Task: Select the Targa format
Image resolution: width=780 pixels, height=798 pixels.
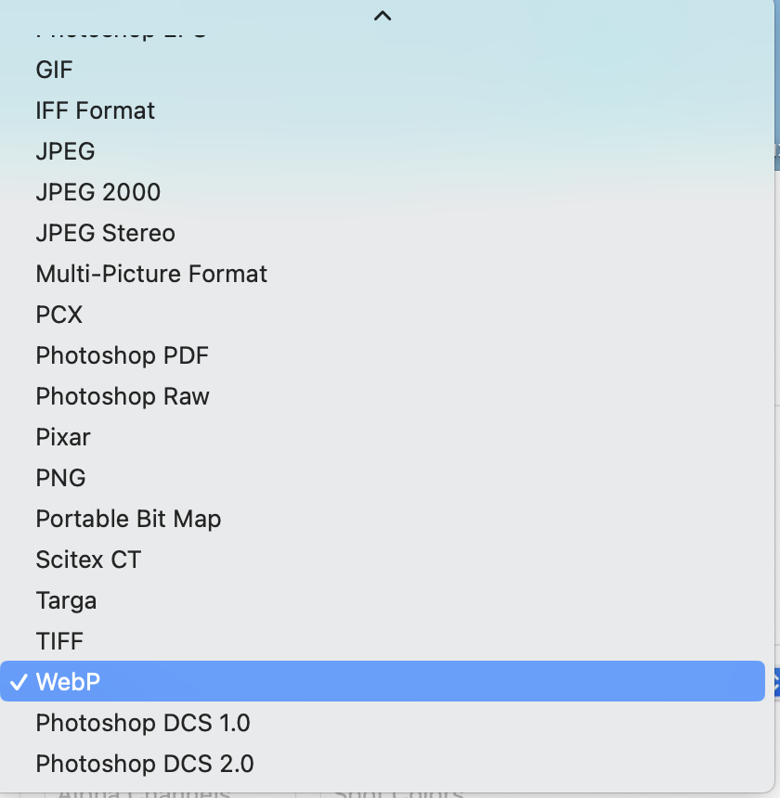Action: tap(66, 600)
